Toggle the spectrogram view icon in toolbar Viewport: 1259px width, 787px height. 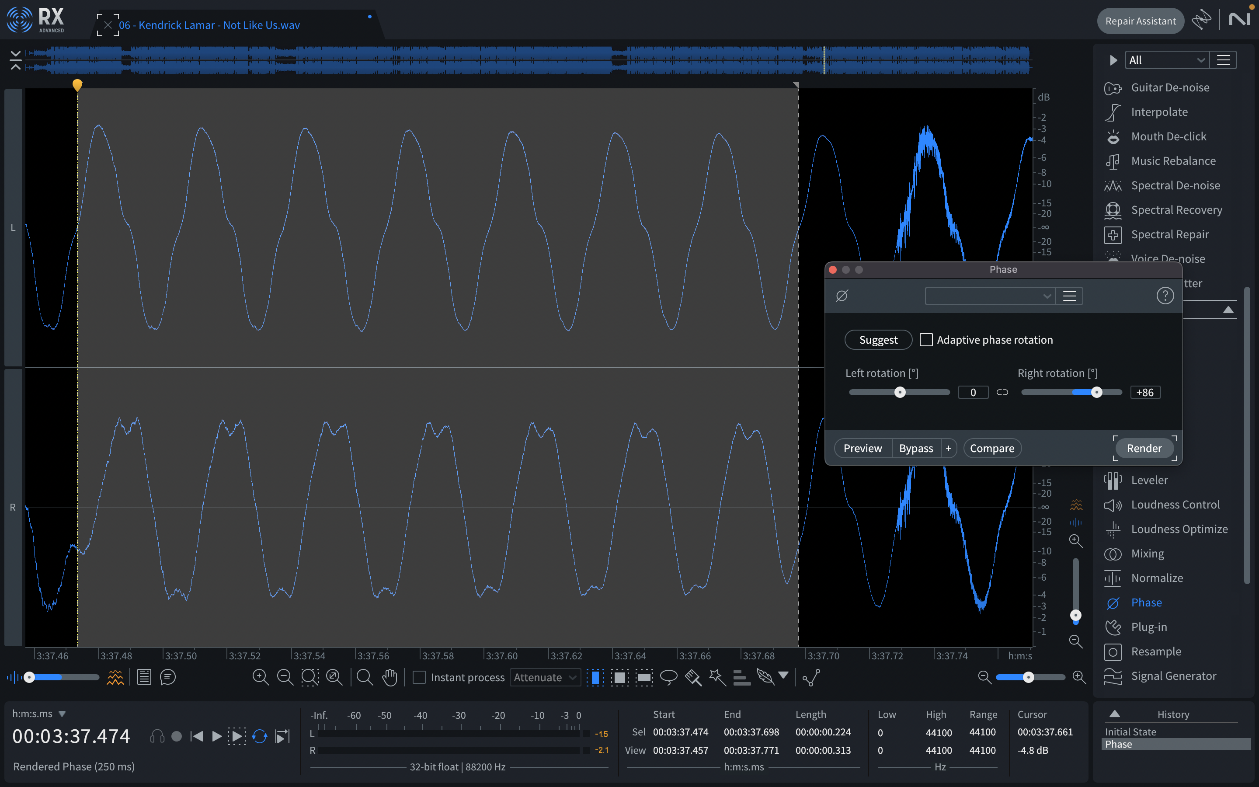115,677
